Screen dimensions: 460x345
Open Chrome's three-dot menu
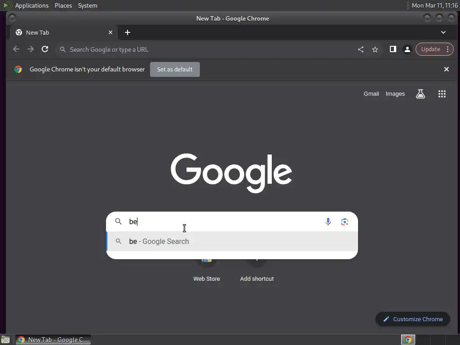click(x=448, y=49)
